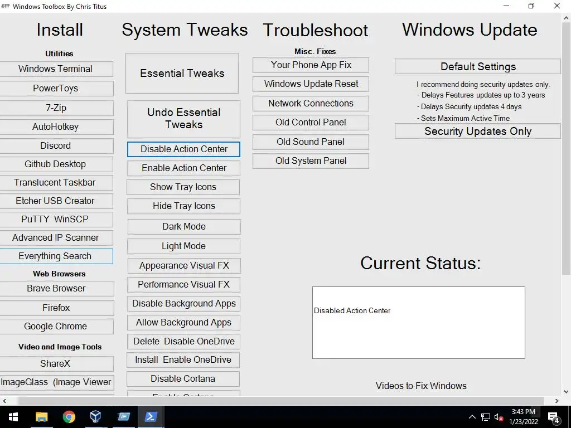Click Everything Search button

(x=55, y=256)
